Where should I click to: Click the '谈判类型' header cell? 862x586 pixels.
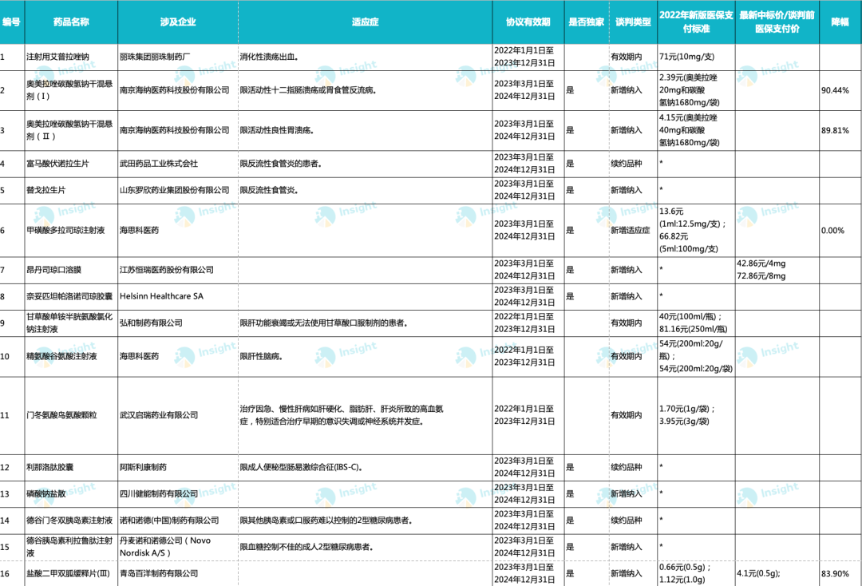pyautogui.click(x=633, y=22)
